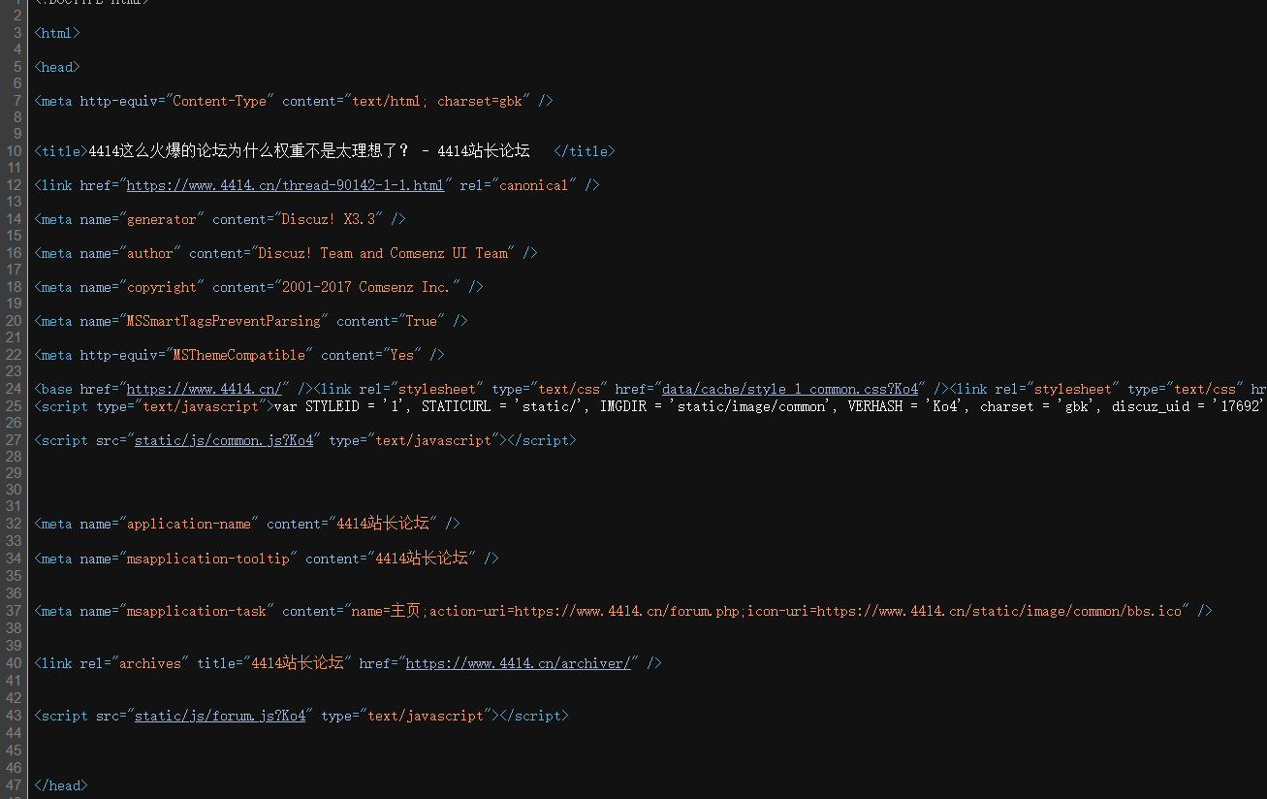Click line number 43 in the gutter
The image size is (1267, 799).
pos(14,716)
